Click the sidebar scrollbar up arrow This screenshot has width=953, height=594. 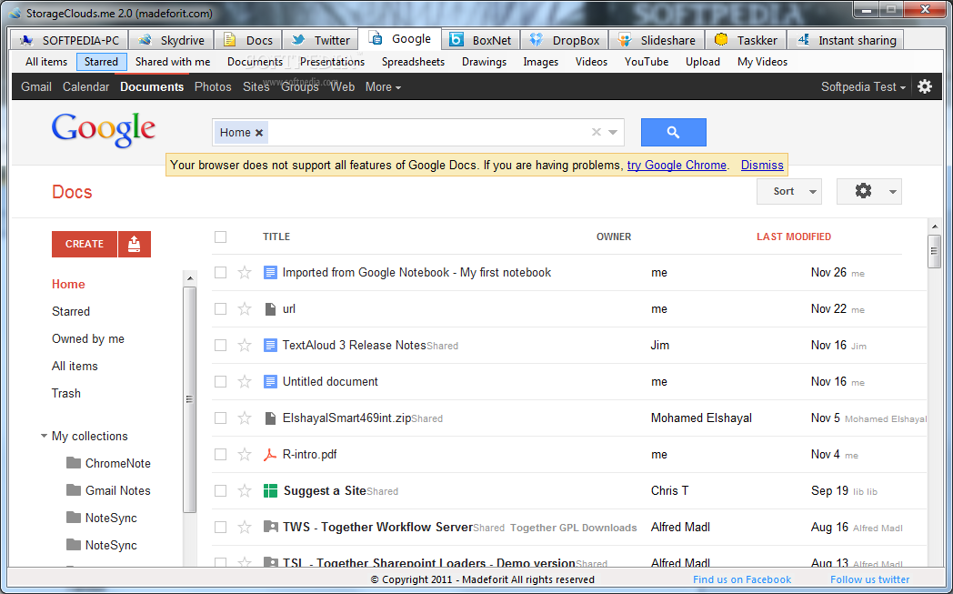[x=190, y=278]
